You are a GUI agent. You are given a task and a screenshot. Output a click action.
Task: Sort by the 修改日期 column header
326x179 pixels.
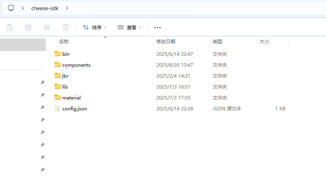[166, 42]
